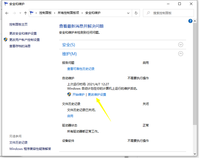Click the 查看最新消息并解决问题 heading
The height and width of the screenshot is (158, 199).
tap(81, 26)
